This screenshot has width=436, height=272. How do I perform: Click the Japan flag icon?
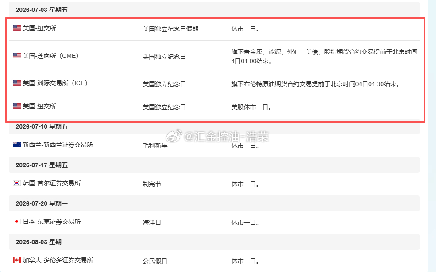click(17, 222)
